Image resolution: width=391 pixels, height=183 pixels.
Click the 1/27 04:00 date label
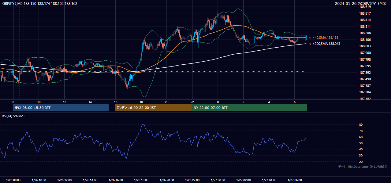pyautogui.click(x=269, y=180)
